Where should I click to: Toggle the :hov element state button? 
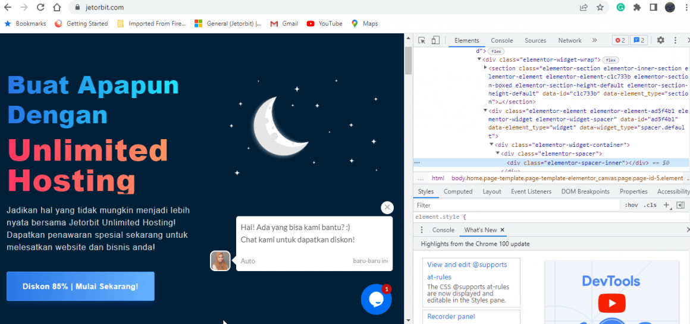point(631,205)
